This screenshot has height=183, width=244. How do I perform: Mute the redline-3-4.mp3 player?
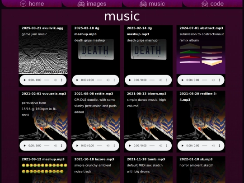[x=213, y=145]
